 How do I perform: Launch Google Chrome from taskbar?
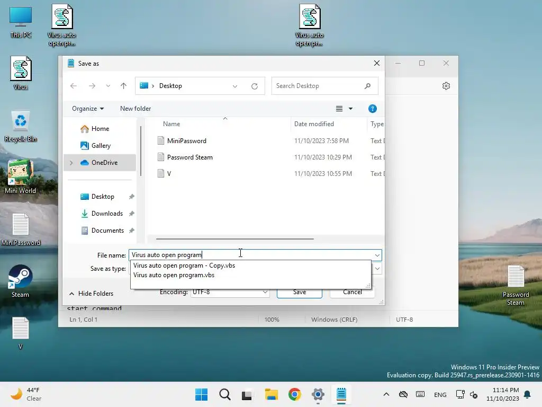coord(294,394)
